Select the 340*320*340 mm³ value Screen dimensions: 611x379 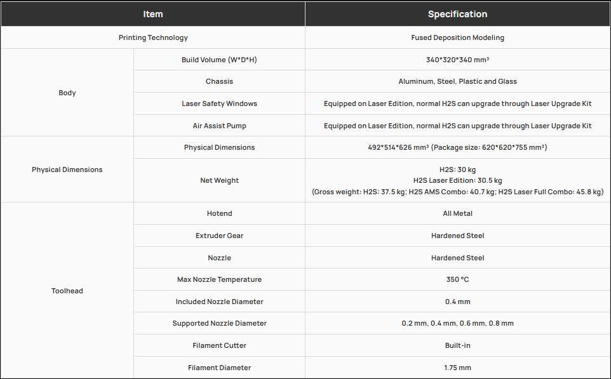coord(457,60)
